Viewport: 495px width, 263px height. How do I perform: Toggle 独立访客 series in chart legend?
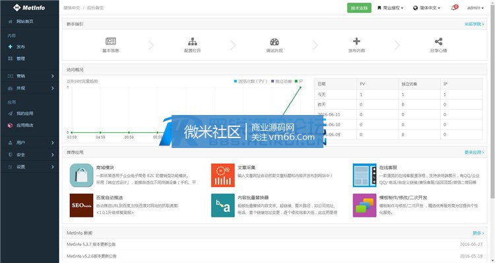click(281, 81)
